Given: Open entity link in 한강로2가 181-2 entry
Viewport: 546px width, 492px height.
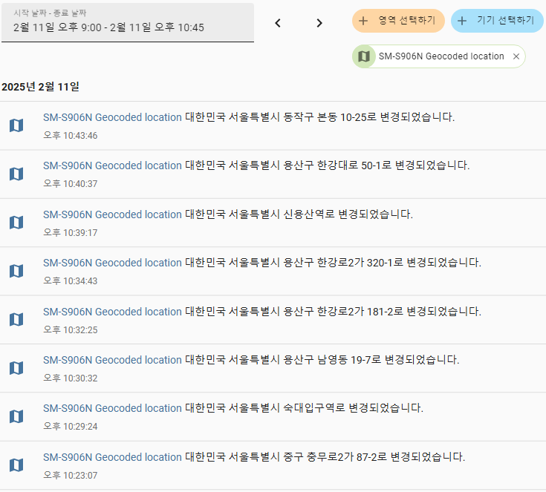Looking at the screenshot, I should click(112, 312).
